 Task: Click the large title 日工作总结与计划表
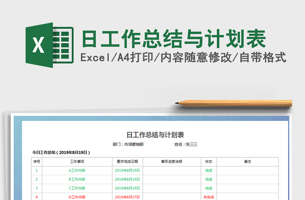[174, 39]
